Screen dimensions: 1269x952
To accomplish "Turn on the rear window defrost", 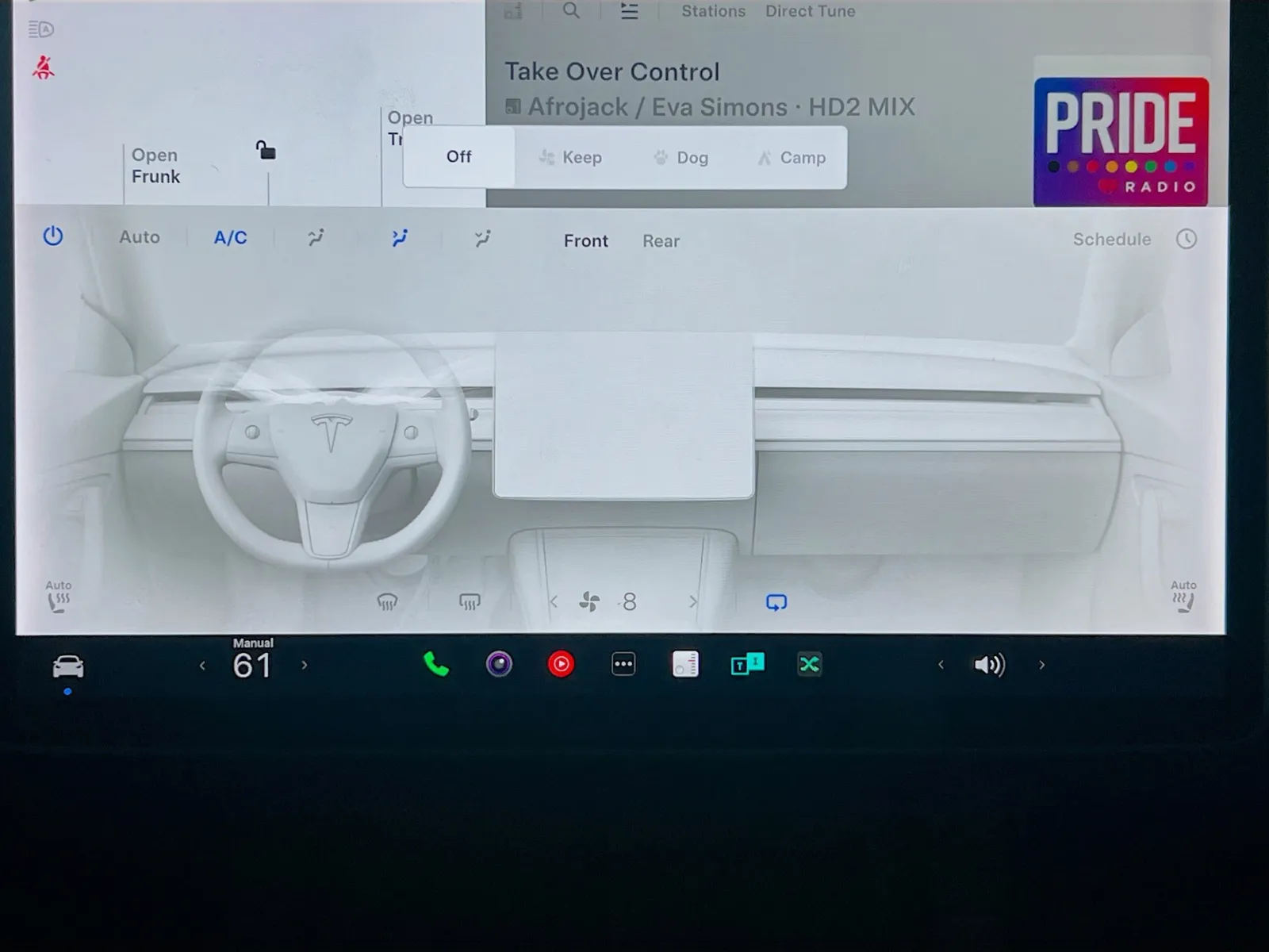I will click(470, 603).
